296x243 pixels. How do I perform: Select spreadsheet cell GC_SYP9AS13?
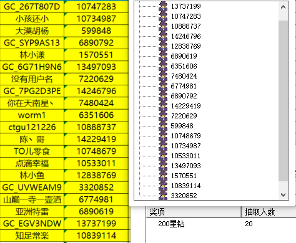click(x=32, y=43)
